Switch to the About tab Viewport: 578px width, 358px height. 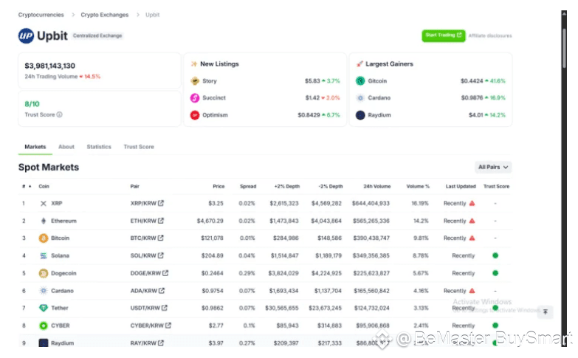click(66, 147)
